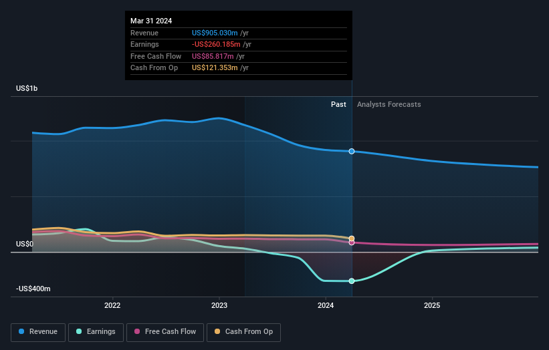Click the Earnings row label in the tooltip
The width and height of the screenshot is (549, 350).
(x=144, y=44)
